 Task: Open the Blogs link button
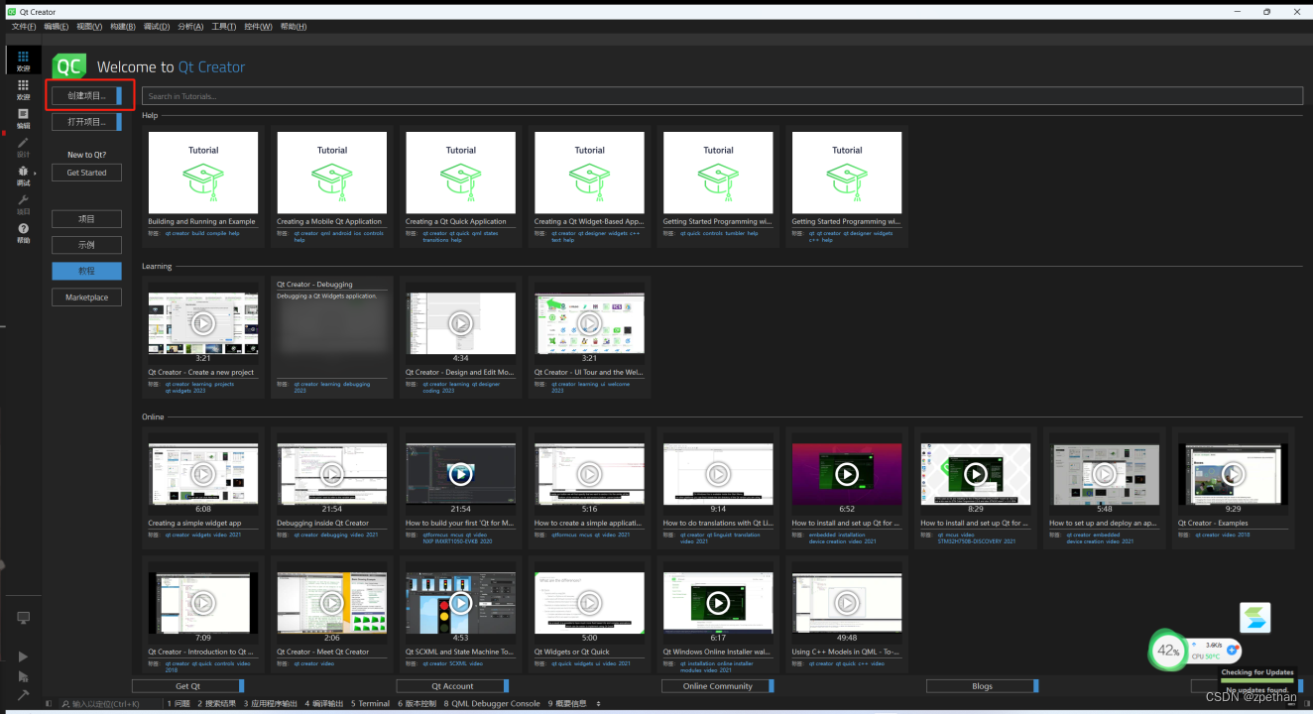983,686
